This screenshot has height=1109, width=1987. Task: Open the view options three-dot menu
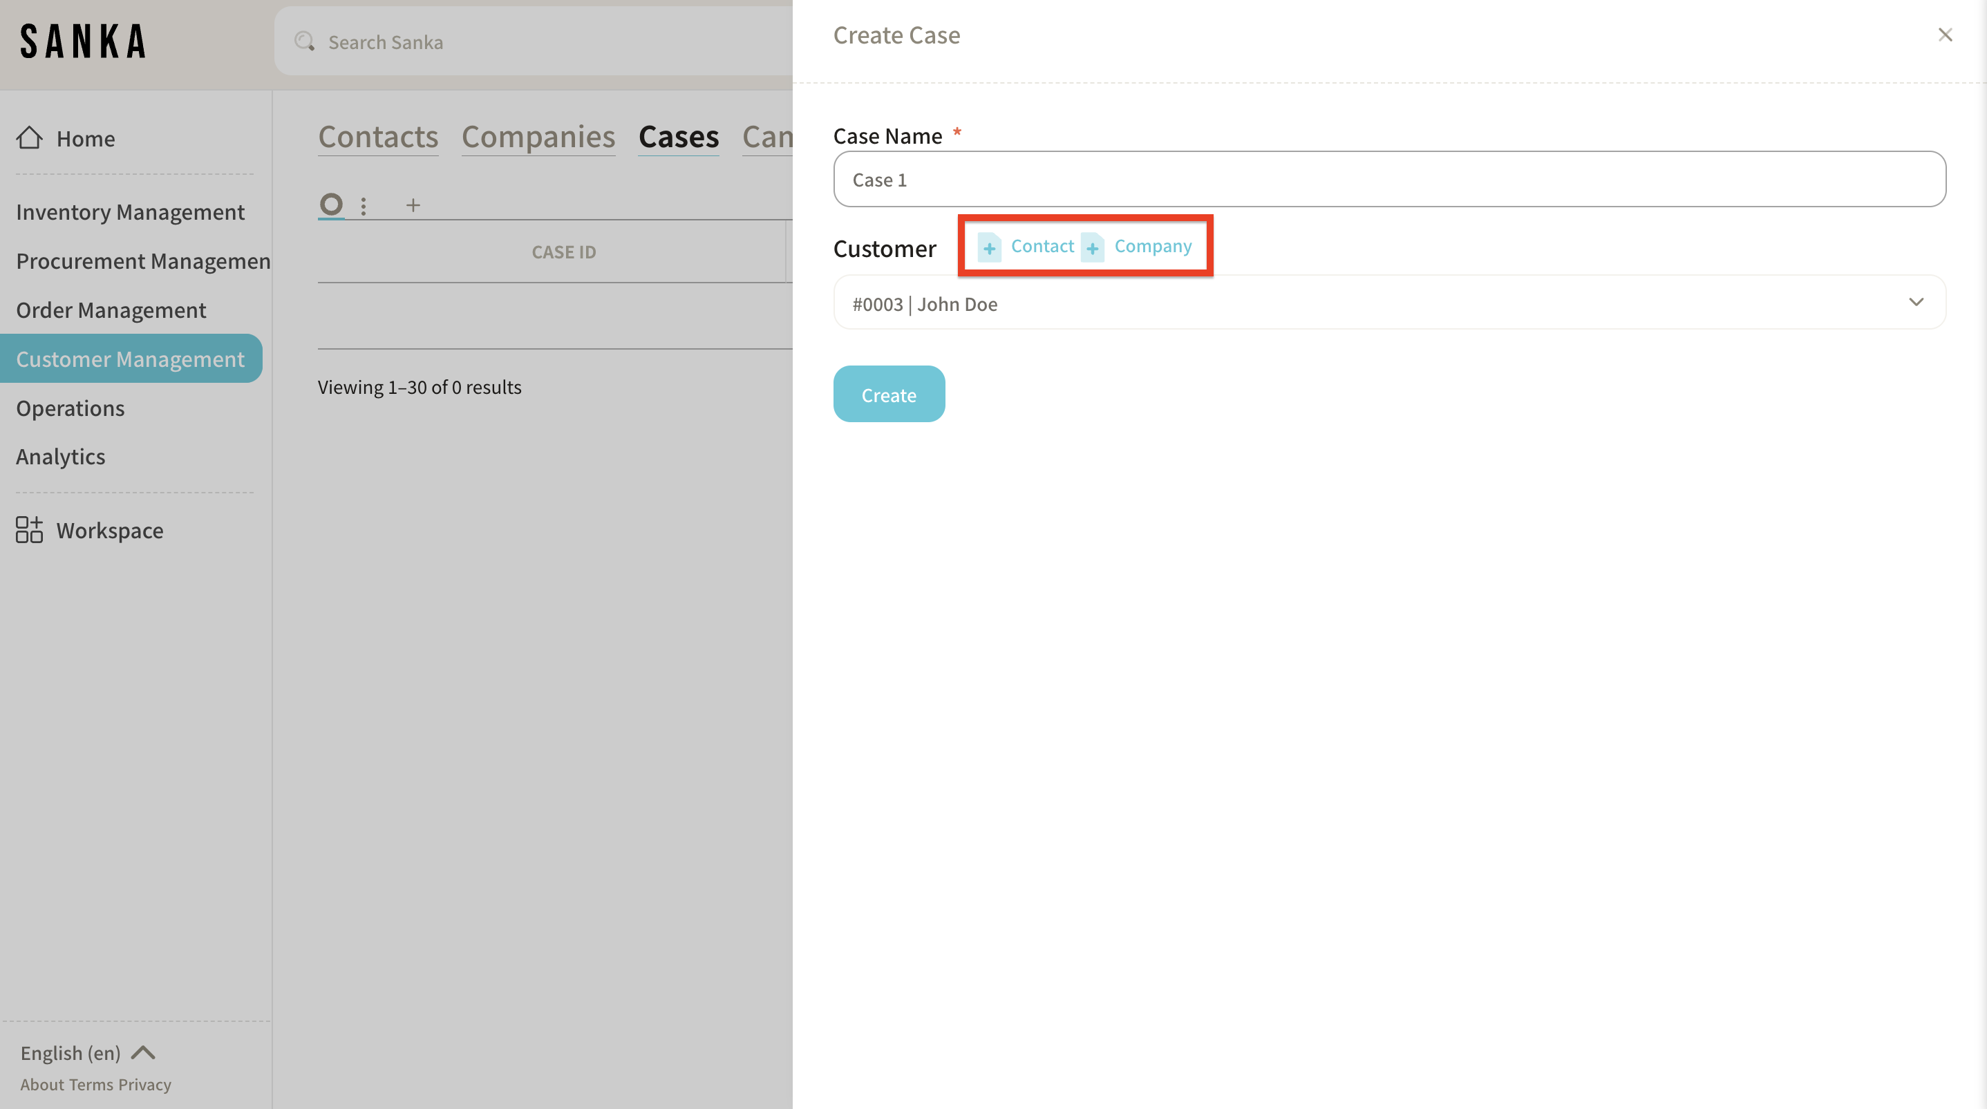click(x=364, y=205)
